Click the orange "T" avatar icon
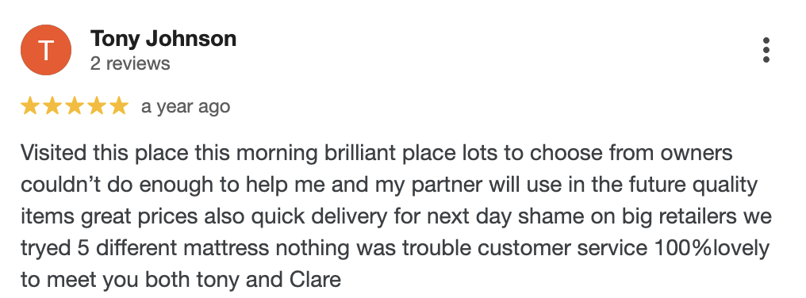The height and width of the screenshot is (298, 806). click(x=46, y=50)
